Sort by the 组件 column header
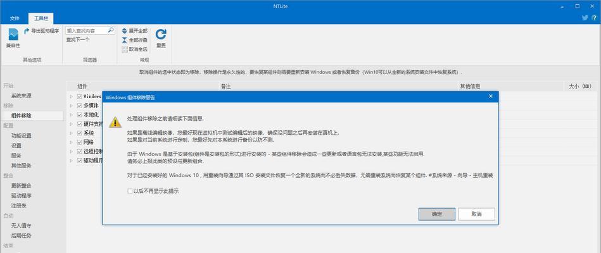Screen dimensions: 601x253 pos(142,87)
